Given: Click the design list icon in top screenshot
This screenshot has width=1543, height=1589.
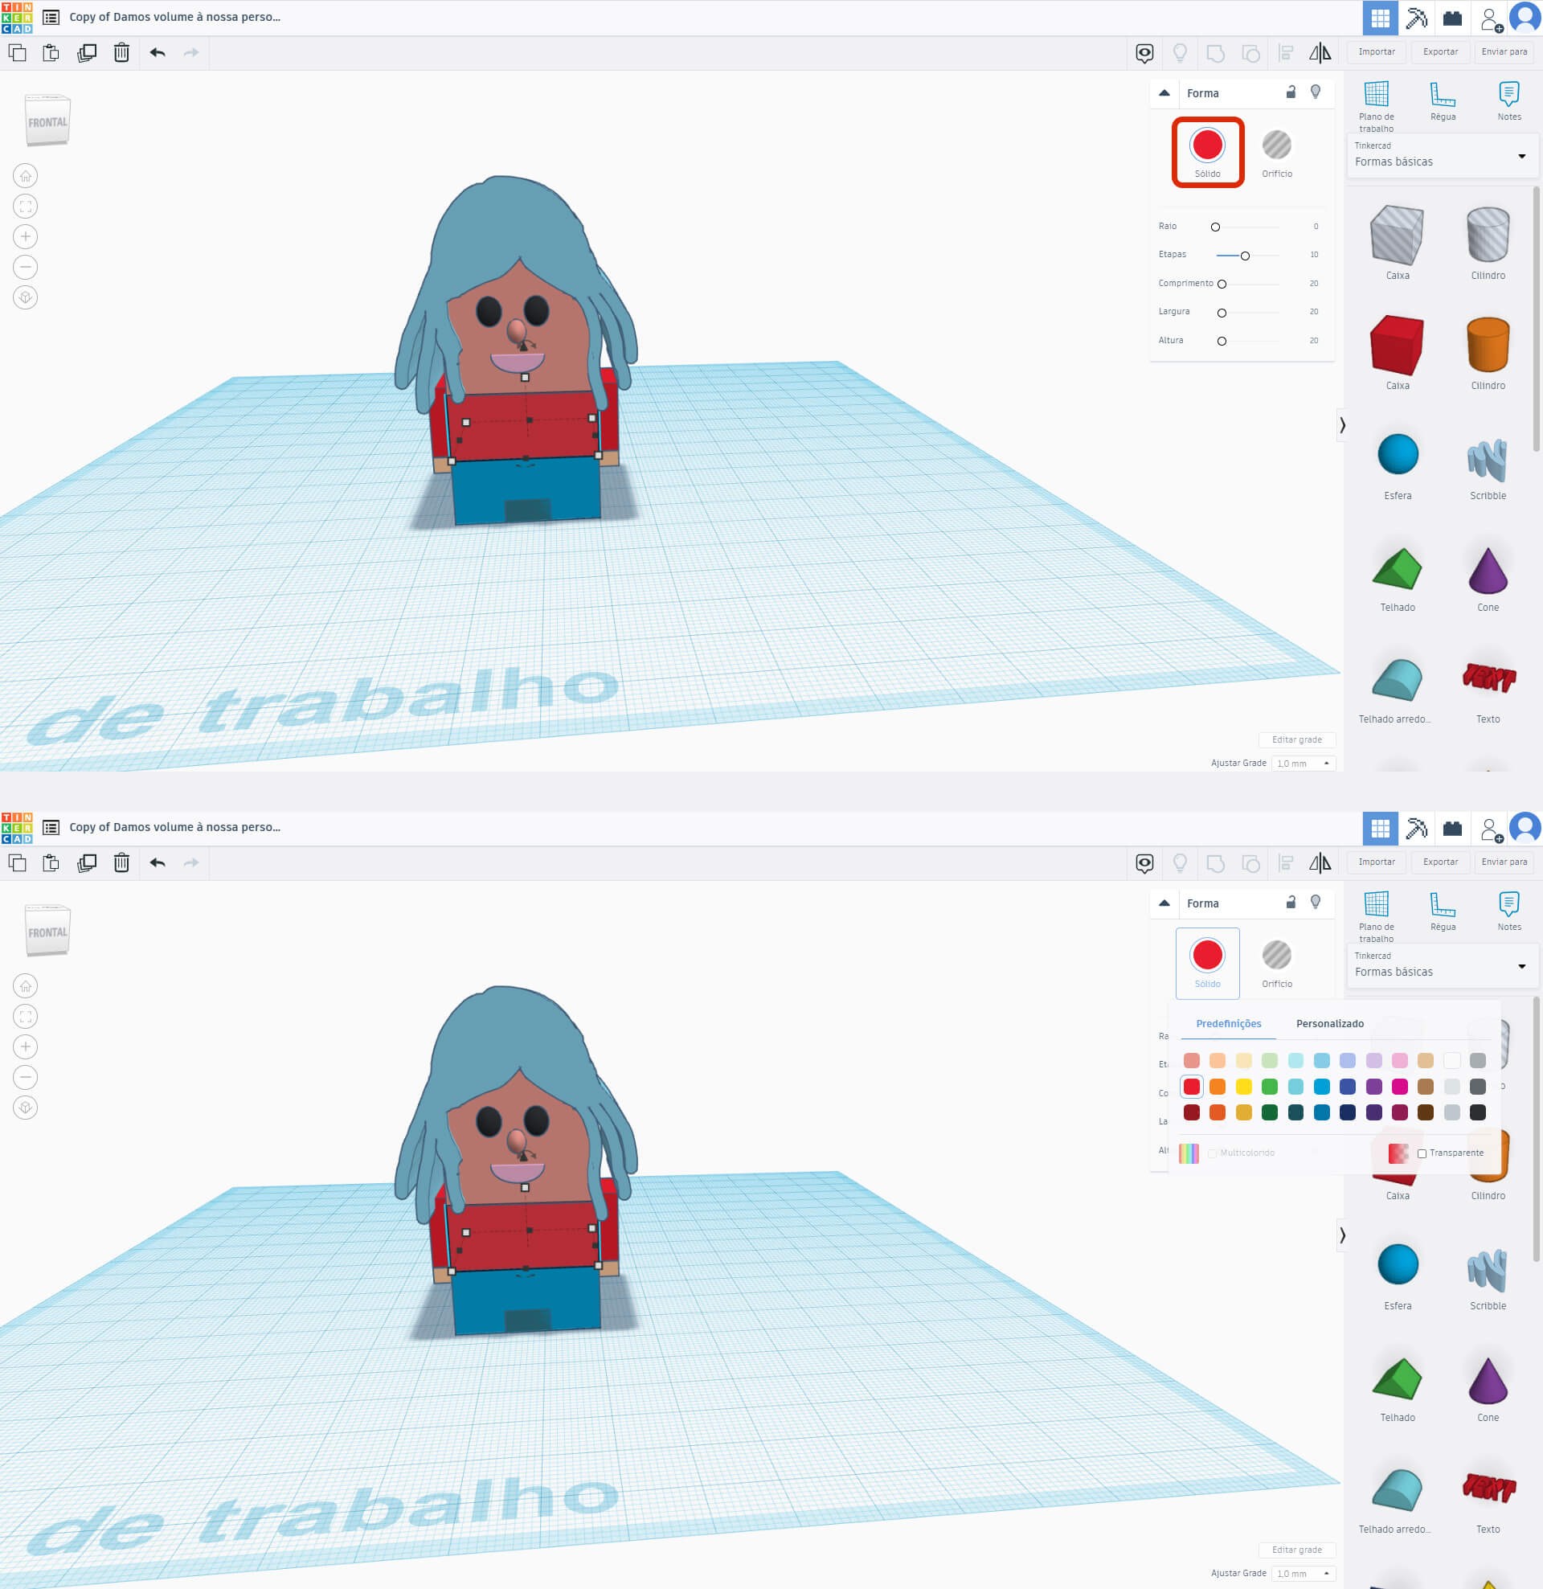Looking at the screenshot, I should tap(51, 17).
